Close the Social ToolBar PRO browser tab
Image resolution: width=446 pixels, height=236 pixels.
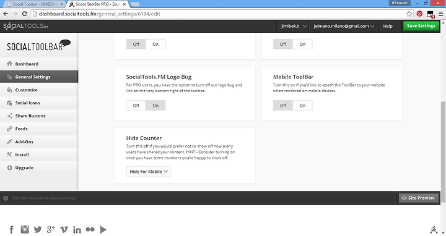125,4
